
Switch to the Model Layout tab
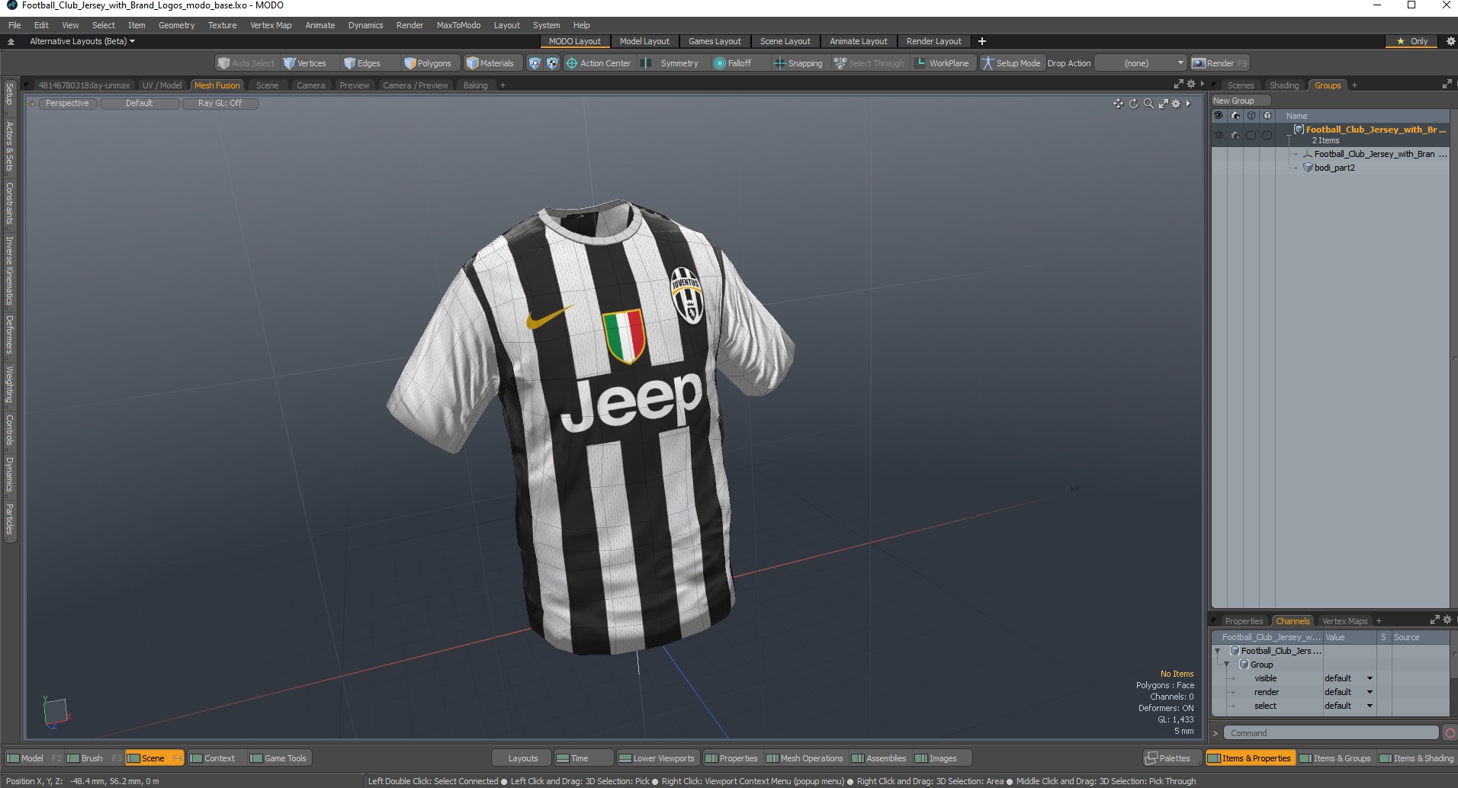pyautogui.click(x=644, y=41)
